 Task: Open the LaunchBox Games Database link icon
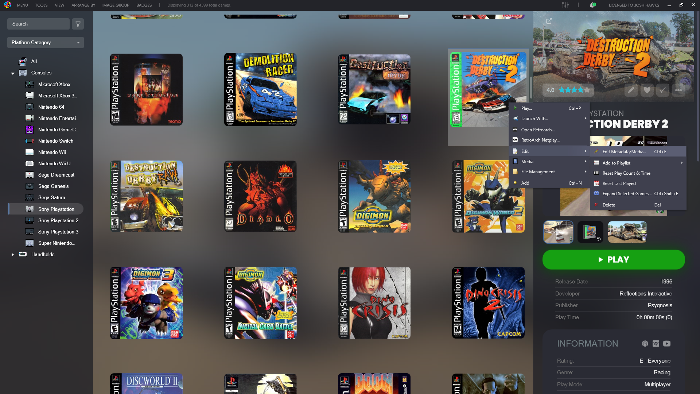coord(645,344)
